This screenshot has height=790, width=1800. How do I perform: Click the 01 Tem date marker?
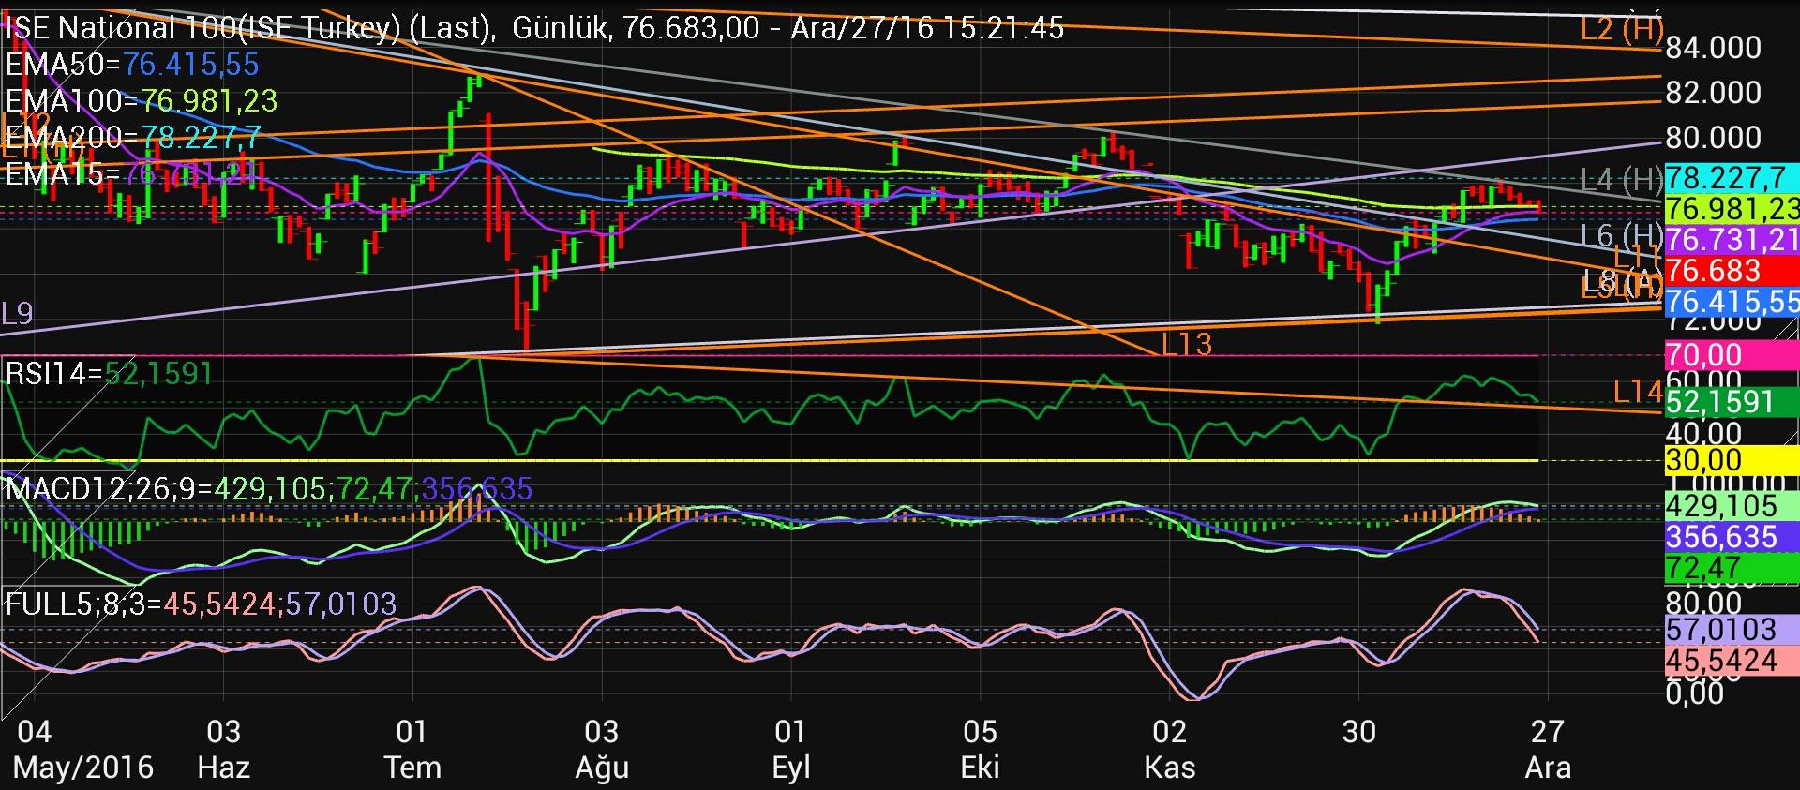tap(412, 749)
